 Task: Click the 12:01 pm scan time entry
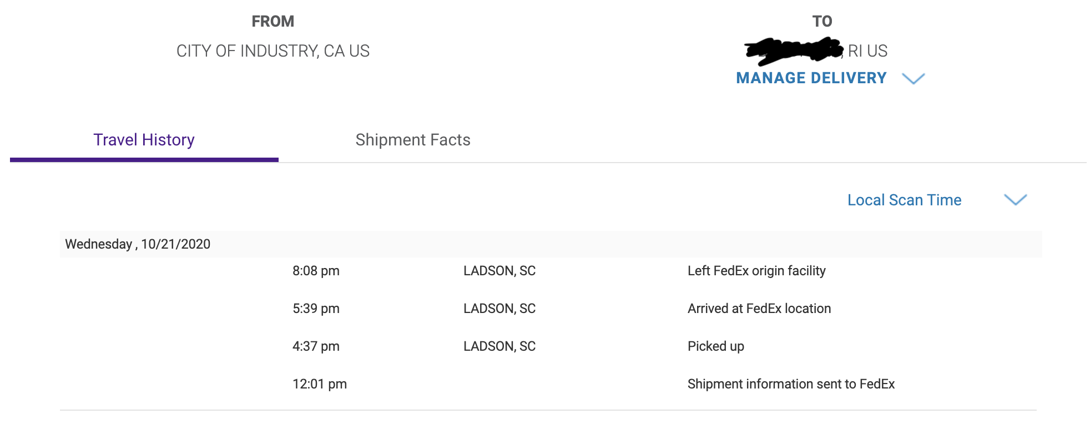tap(320, 384)
